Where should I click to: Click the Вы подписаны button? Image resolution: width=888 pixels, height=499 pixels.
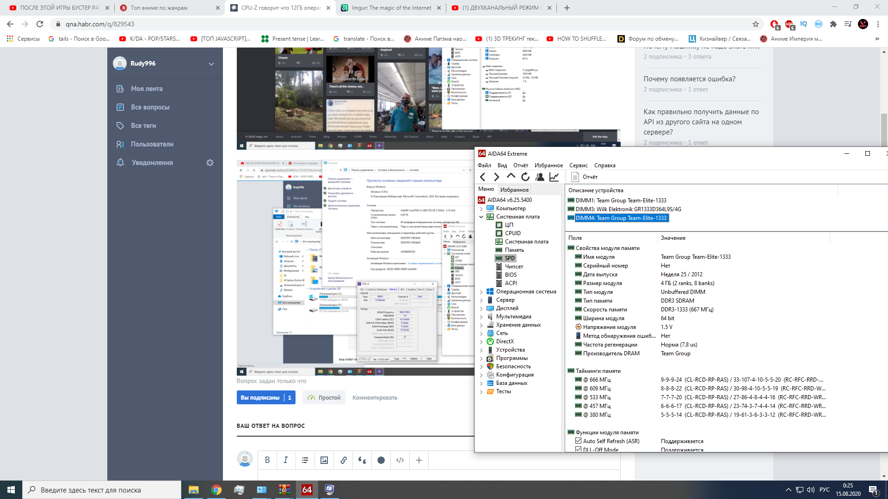pos(266,397)
